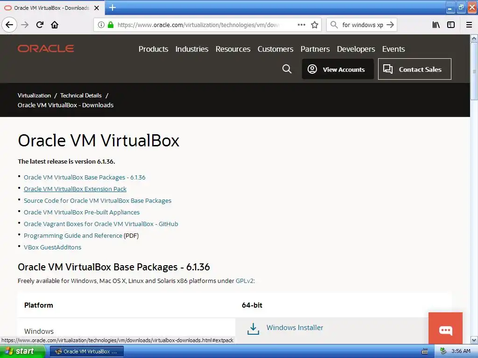Open the Firefox hamburger menu
This screenshot has width=478, height=358.
[x=469, y=25]
